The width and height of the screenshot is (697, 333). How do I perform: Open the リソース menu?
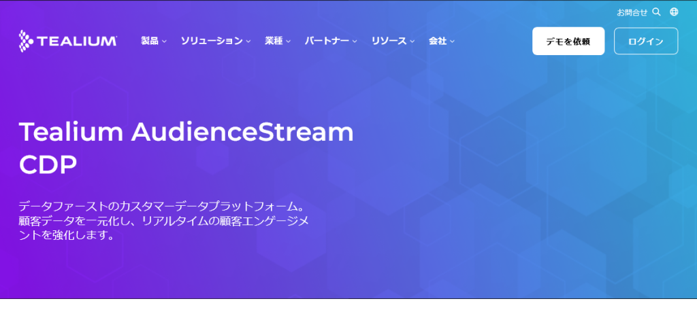coord(389,41)
